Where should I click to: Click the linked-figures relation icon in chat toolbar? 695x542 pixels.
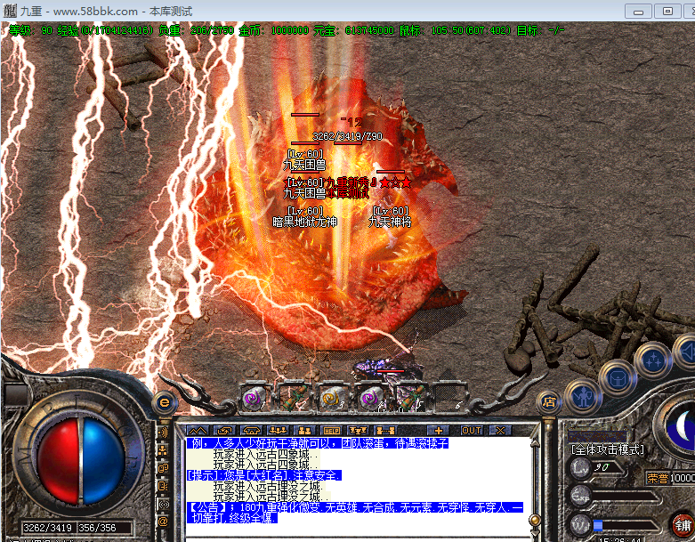click(385, 431)
